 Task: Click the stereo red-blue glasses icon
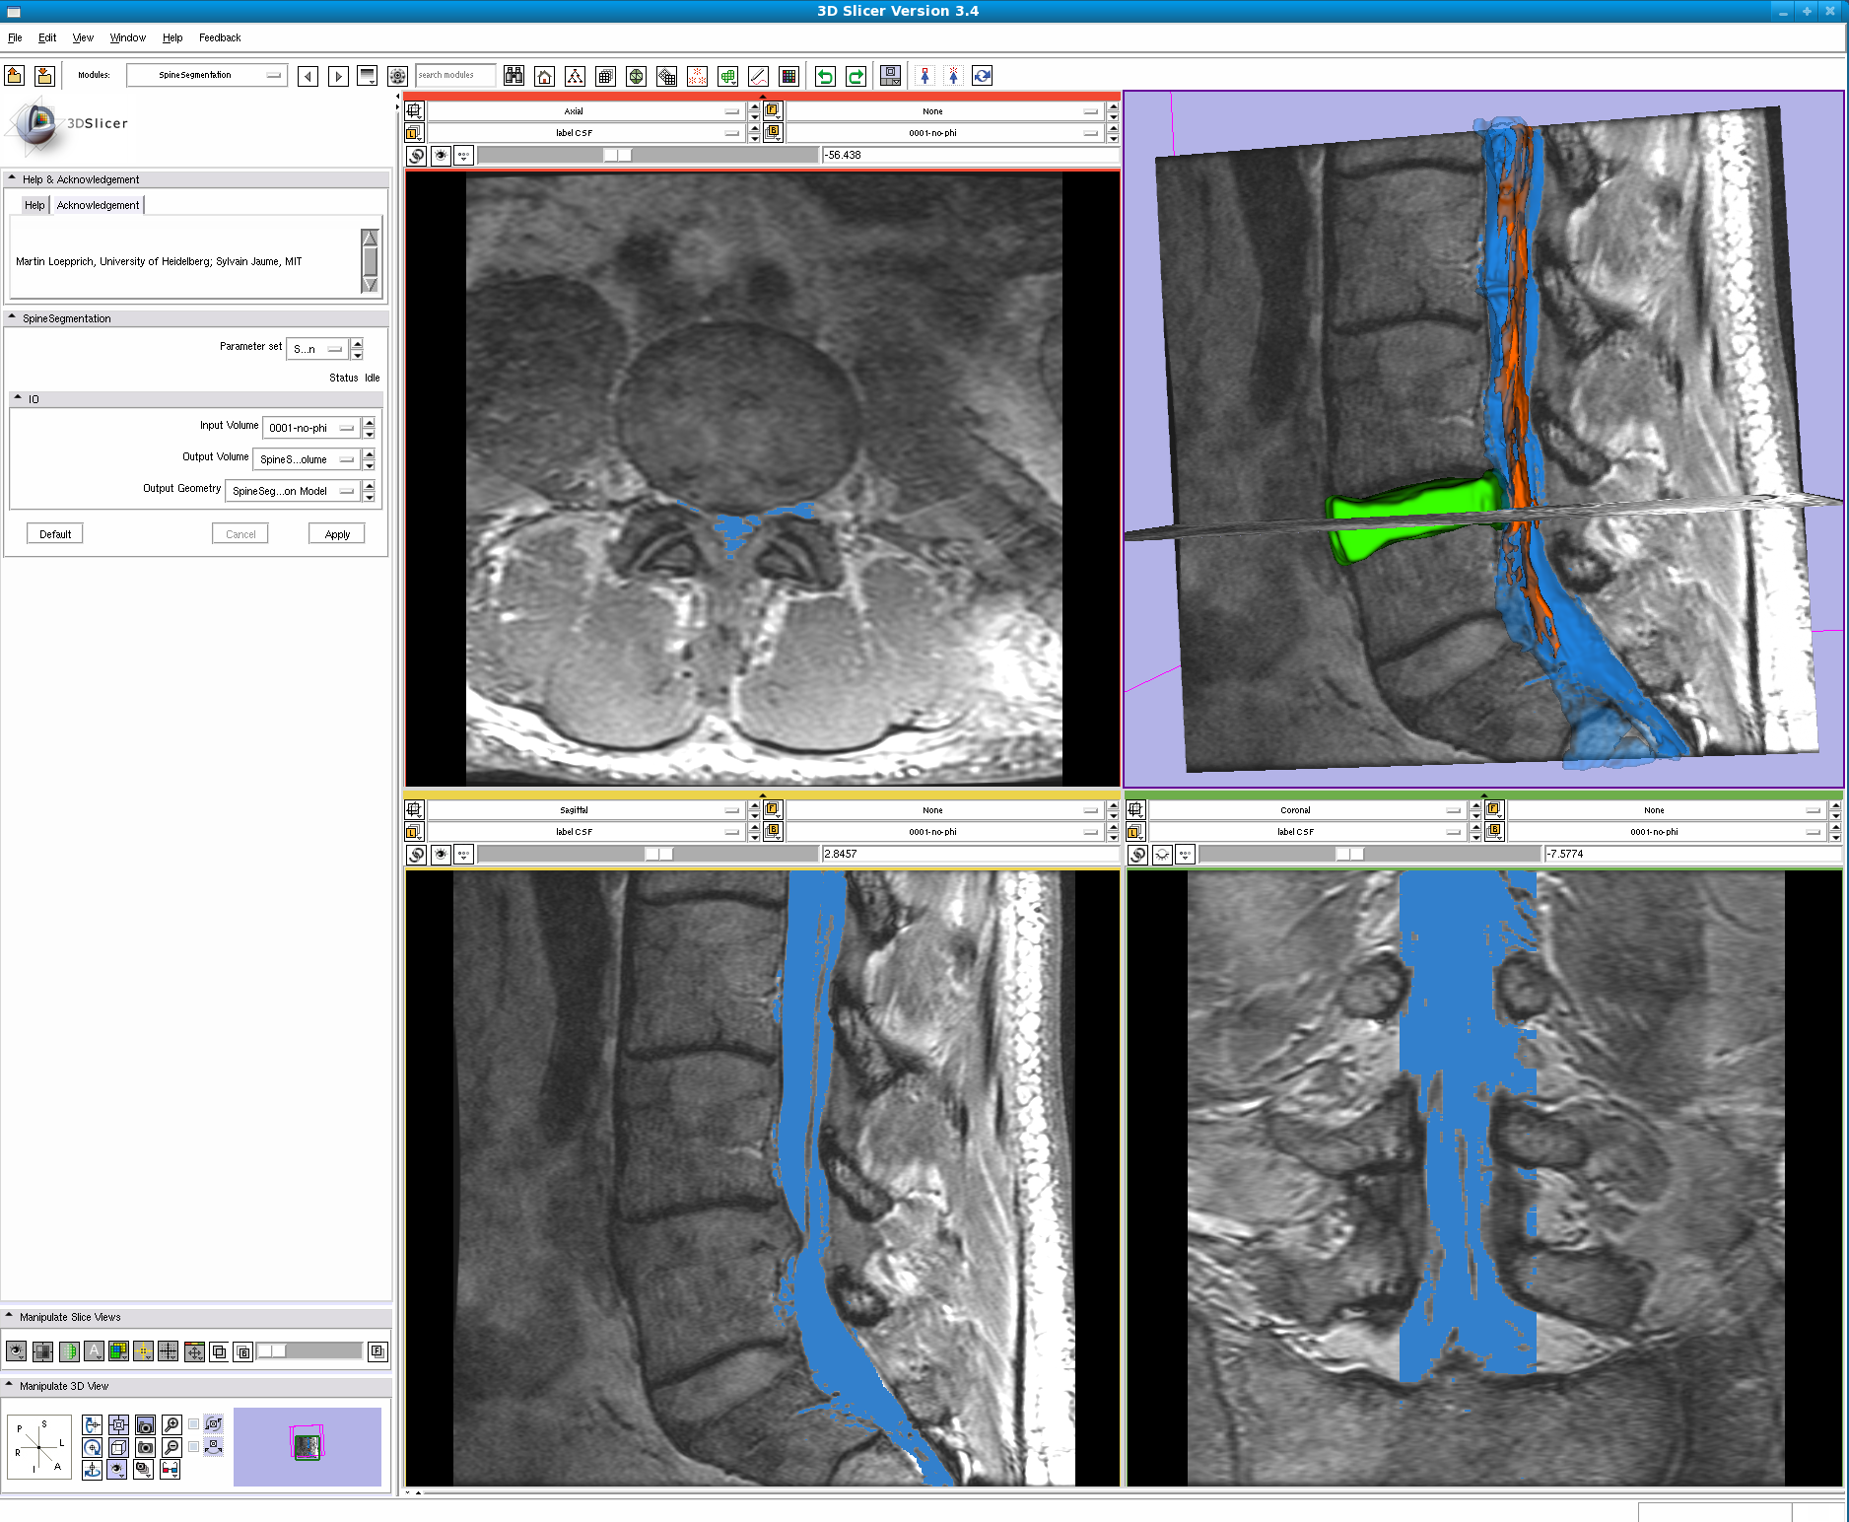click(170, 1470)
